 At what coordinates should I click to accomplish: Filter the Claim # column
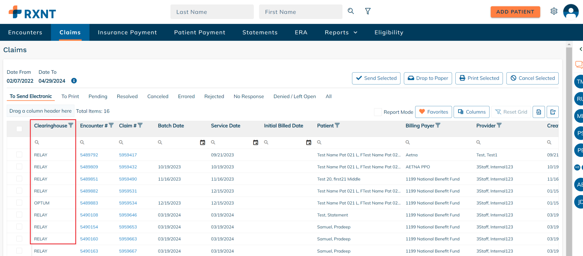pyautogui.click(x=140, y=125)
